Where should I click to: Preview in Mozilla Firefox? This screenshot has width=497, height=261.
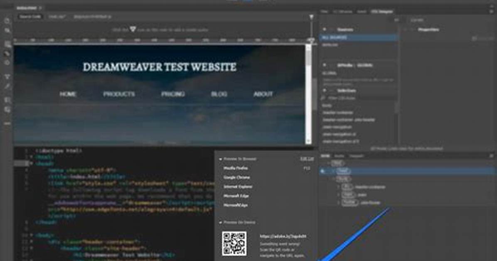click(x=236, y=168)
